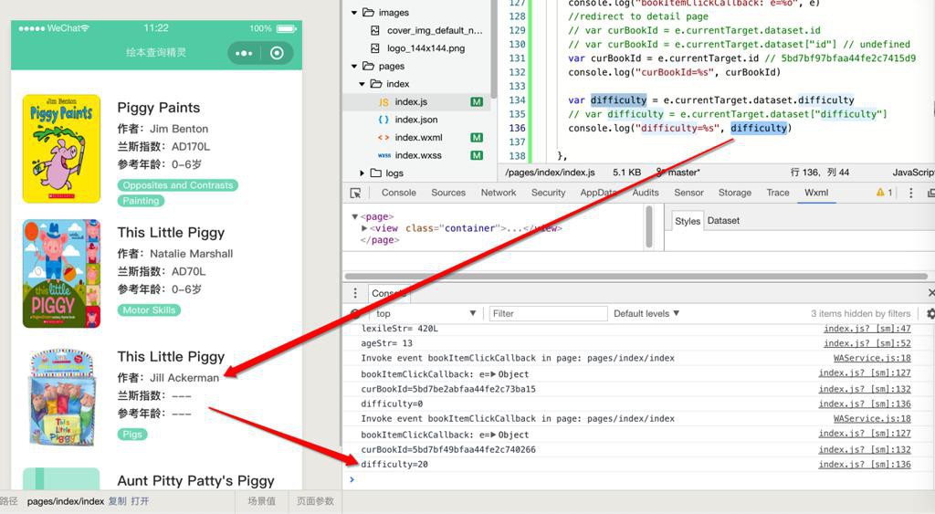This screenshot has height=514, width=935.
Task: Click the console prompt arrow
Action: pos(352,479)
